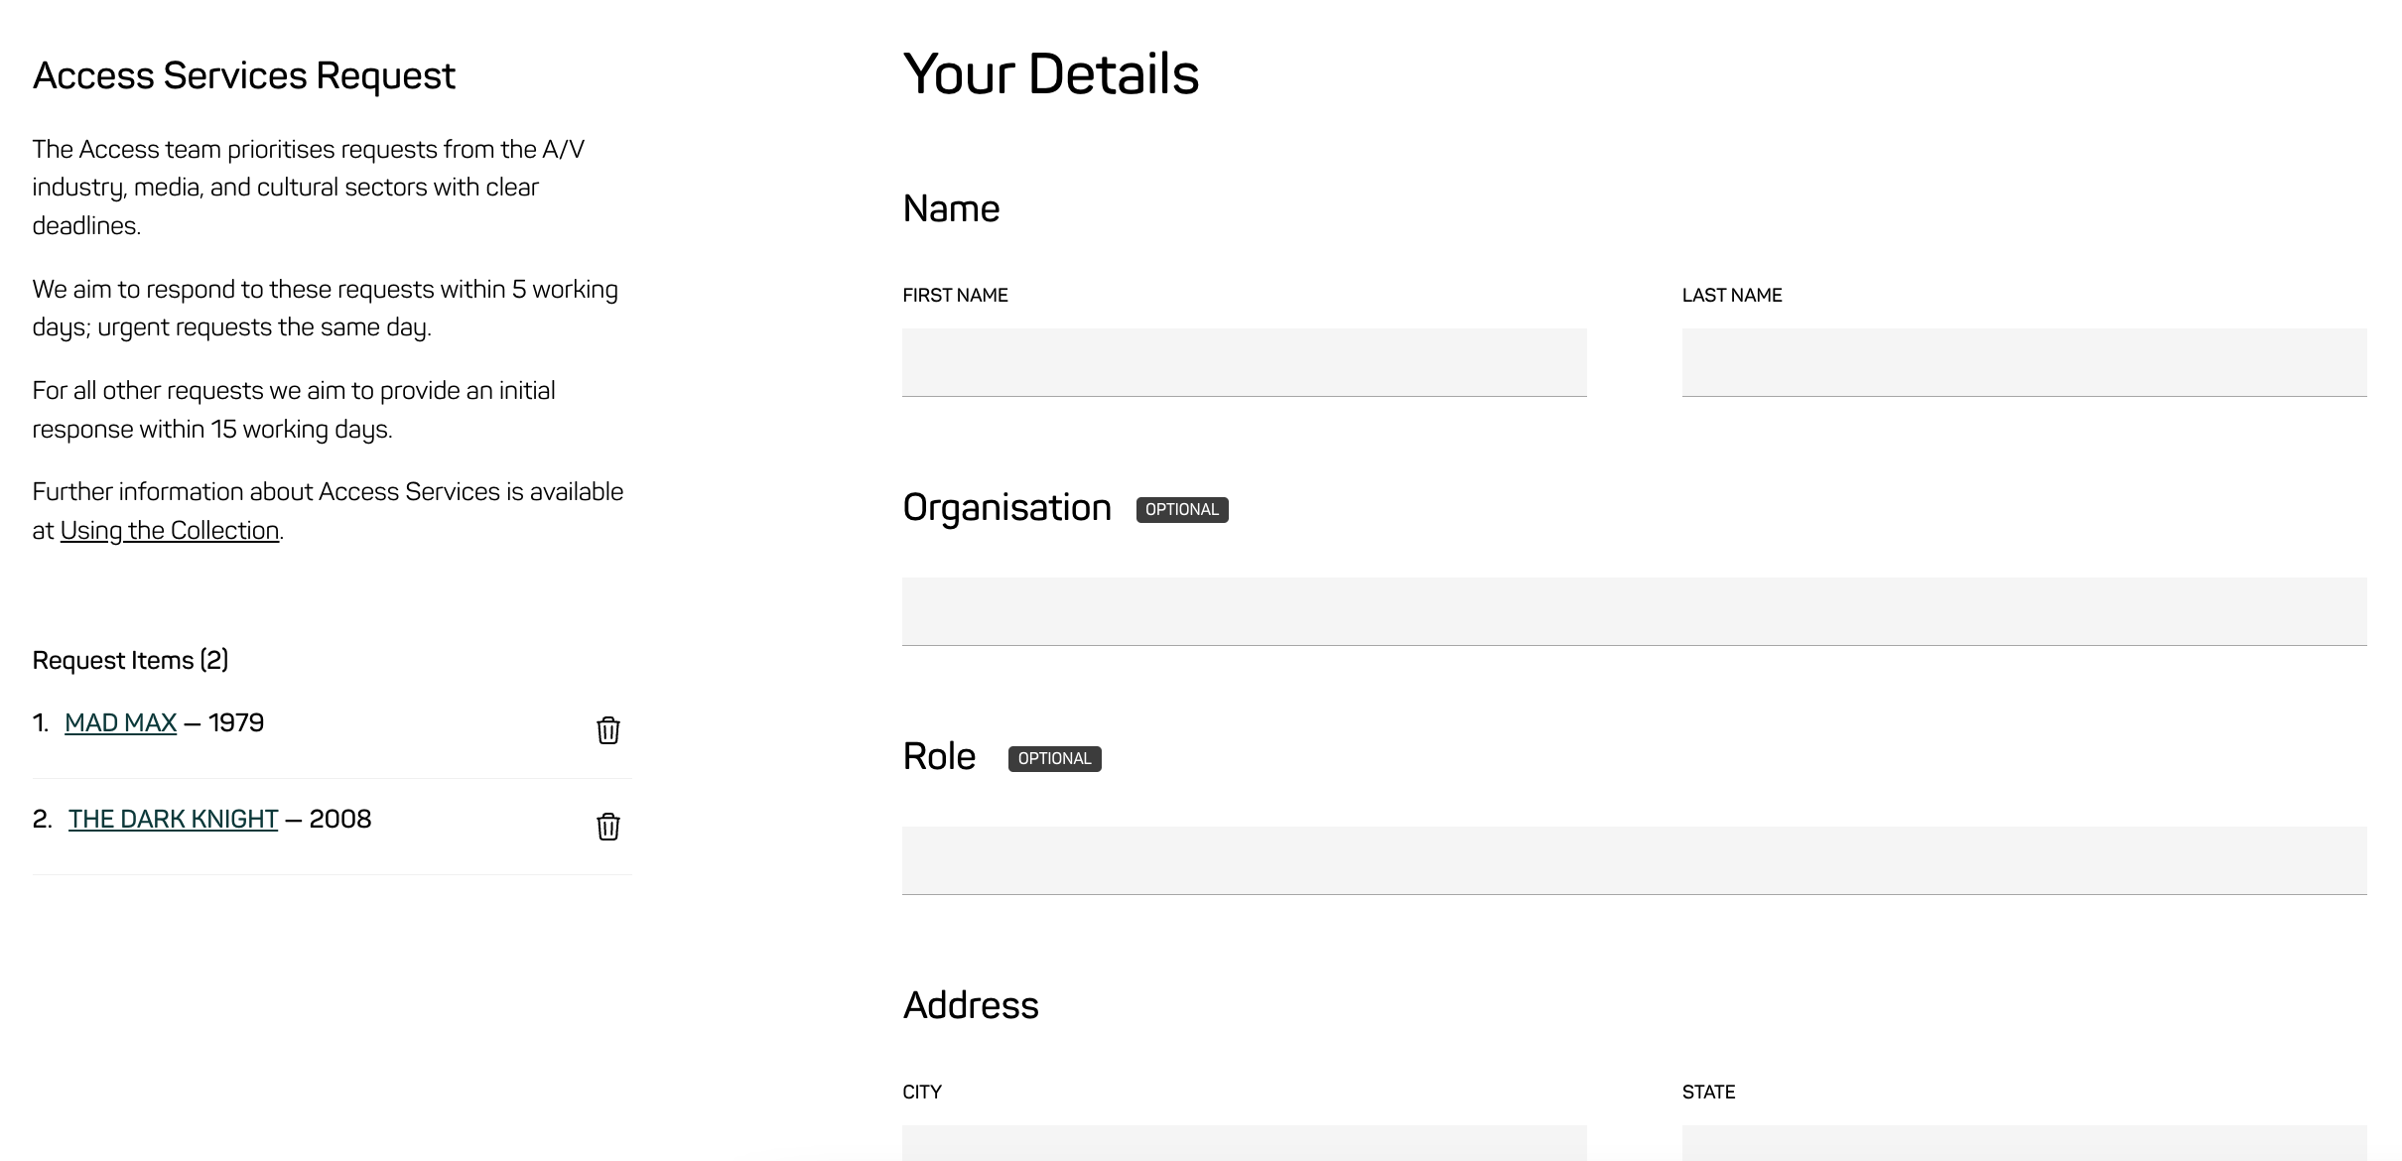Remove MAD MAX from request items

pos(607,730)
